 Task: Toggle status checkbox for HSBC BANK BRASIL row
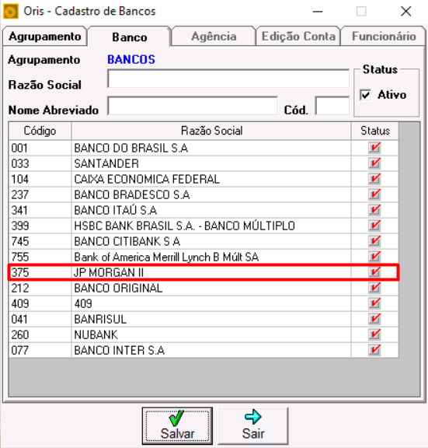(x=374, y=226)
